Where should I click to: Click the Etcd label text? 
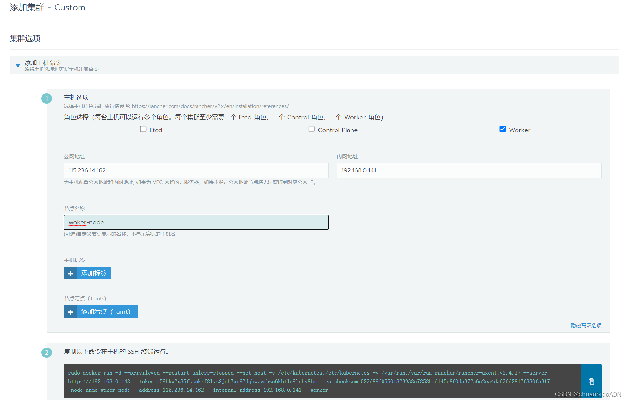156,130
